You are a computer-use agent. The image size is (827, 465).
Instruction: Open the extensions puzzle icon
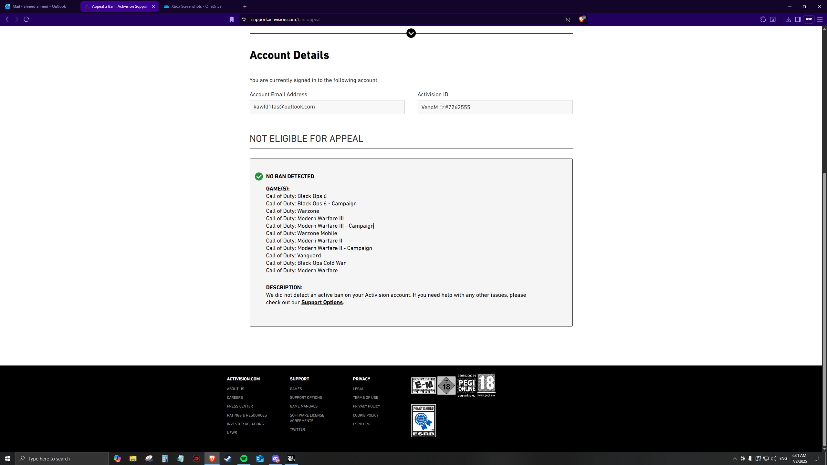click(763, 19)
